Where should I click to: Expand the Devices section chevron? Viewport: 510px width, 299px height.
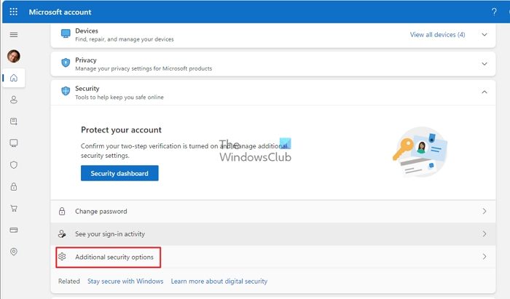[484, 34]
